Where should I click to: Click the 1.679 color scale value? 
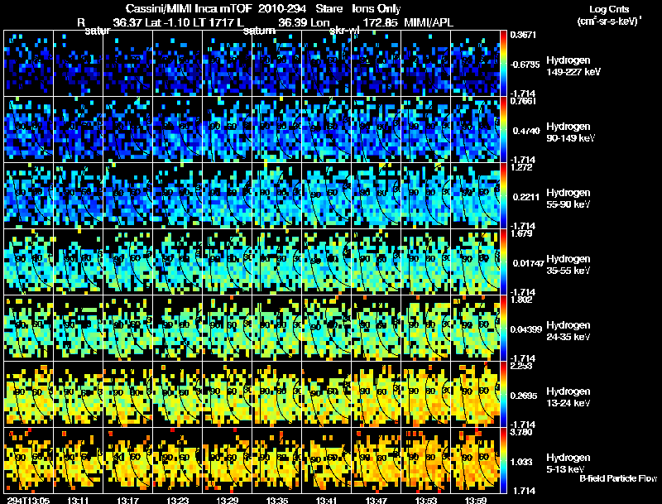[x=521, y=233]
